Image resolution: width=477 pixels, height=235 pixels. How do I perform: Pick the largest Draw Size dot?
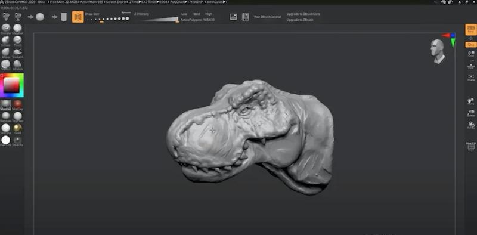click(127, 18)
